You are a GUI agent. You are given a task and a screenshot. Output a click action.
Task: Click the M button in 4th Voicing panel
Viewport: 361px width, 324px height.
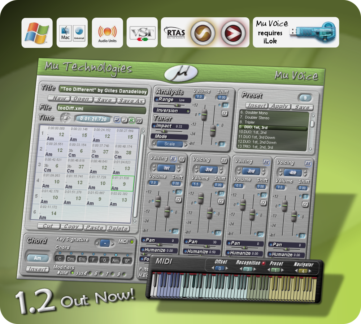tap(308, 164)
